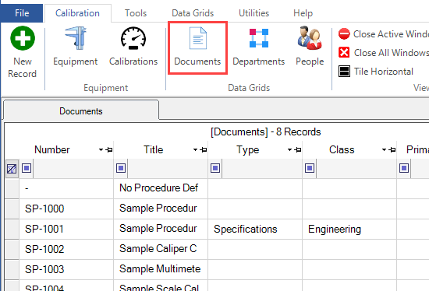Open the Equipment caliper icon
This screenshot has width=429, height=291.
coord(76,38)
